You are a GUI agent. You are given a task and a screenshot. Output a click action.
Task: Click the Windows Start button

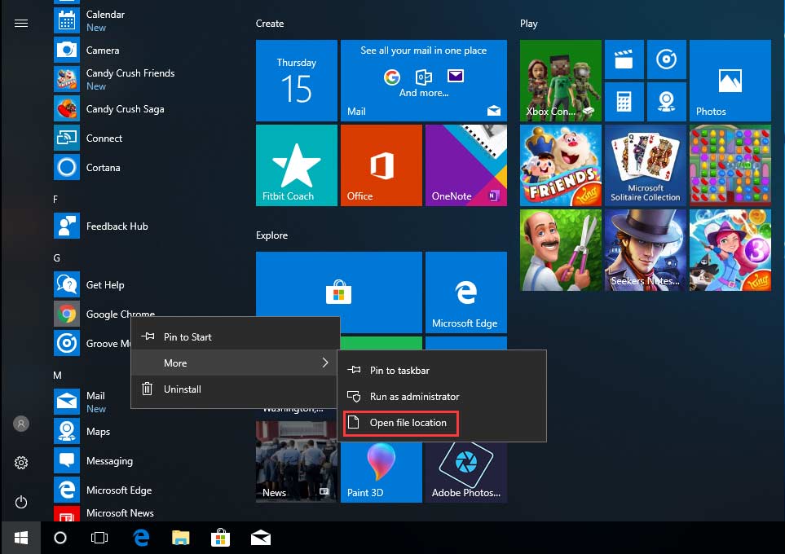coord(21,538)
